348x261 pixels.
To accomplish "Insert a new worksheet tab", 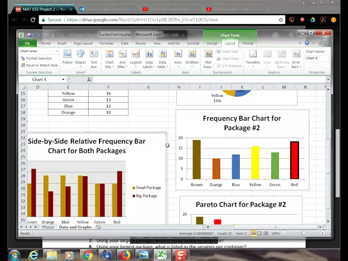I will click(98, 227).
